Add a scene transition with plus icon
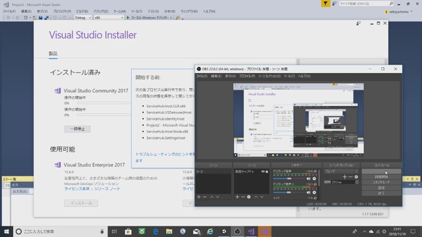422x237 pixels. (x=345, y=177)
